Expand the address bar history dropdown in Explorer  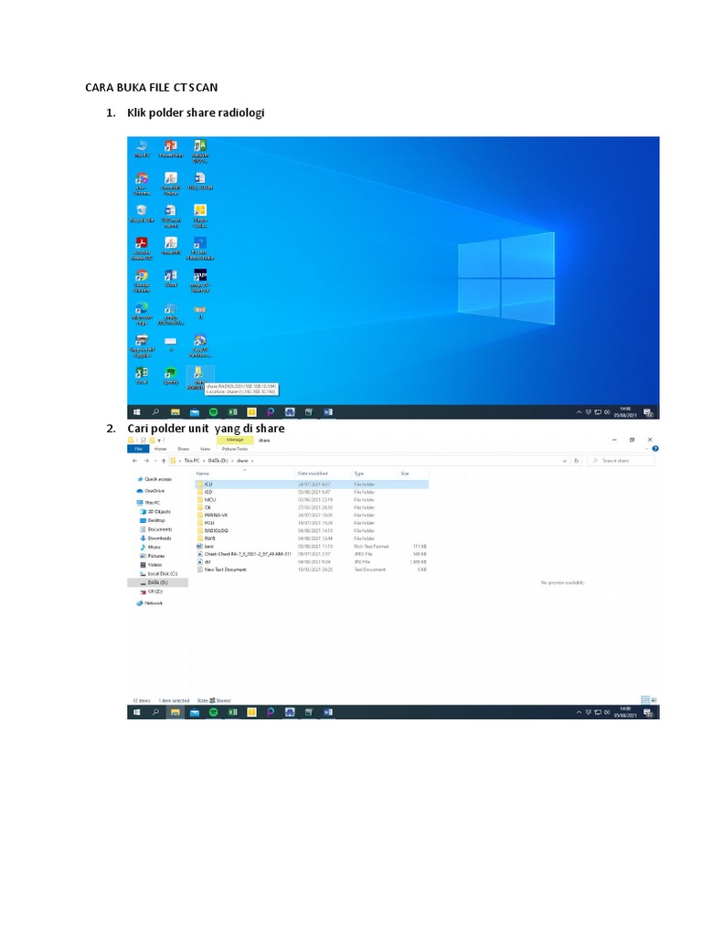(x=565, y=461)
